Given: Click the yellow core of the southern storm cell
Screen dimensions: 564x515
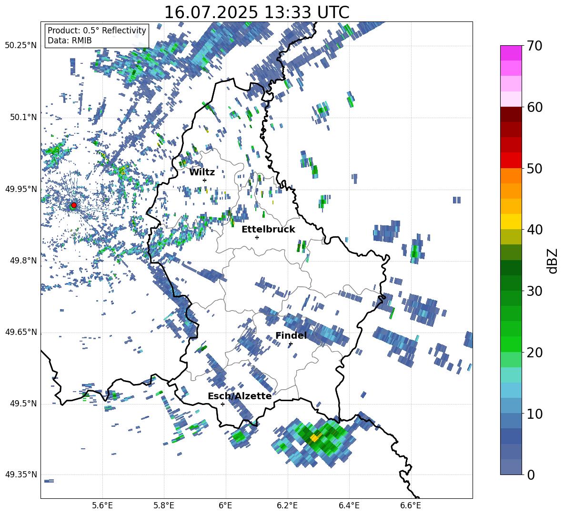Looking at the screenshot, I should coord(314,438).
